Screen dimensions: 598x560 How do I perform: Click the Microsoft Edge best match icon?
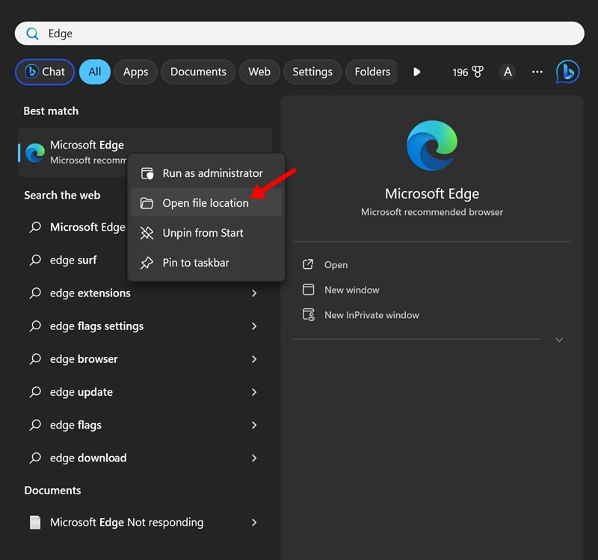[35, 152]
